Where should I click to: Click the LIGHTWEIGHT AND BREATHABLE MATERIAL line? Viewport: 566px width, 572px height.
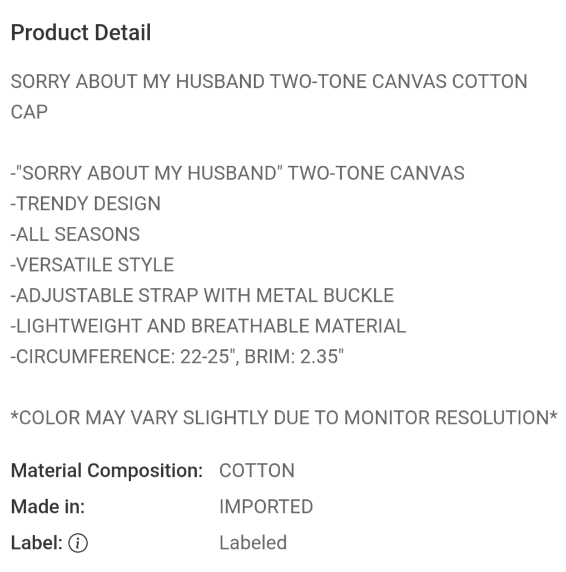pos(208,326)
